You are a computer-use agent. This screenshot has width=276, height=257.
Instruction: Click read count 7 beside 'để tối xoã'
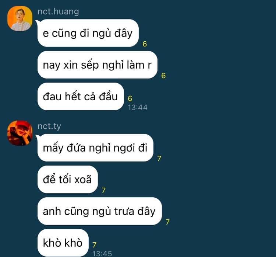pos(104,190)
